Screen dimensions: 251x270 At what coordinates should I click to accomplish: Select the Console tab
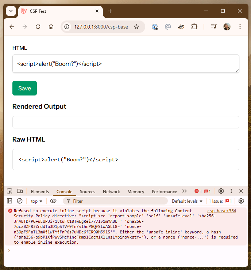point(64,192)
